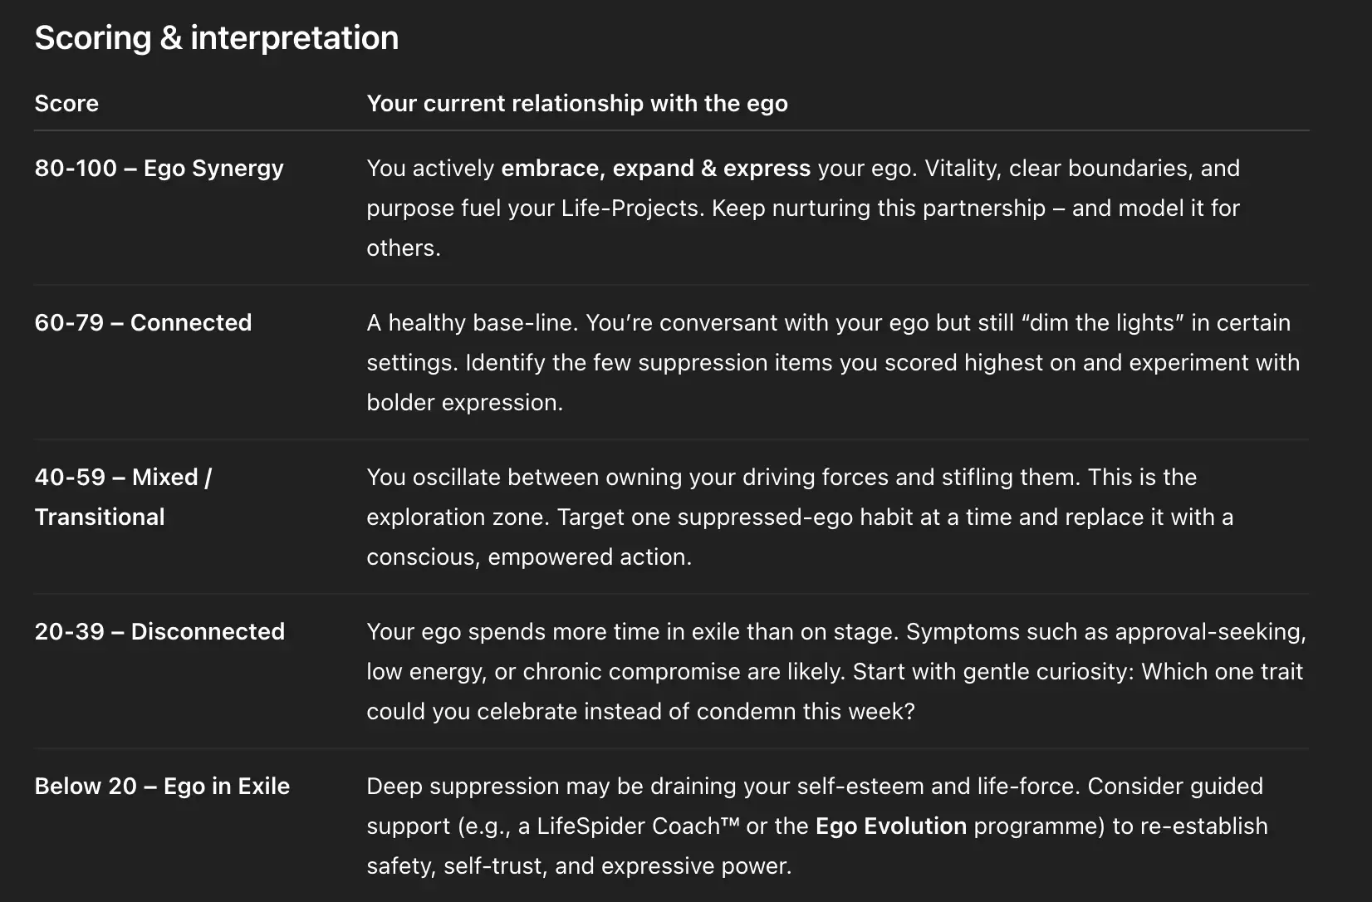
Task: Click the phrase "safety, self-trust, and expressive power"
Action: (x=578, y=866)
